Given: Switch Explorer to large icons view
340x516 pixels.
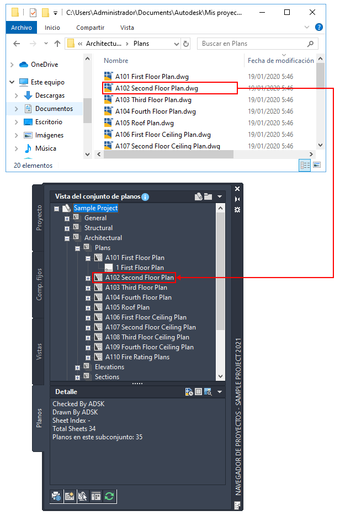Looking at the screenshot, I should [317, 165].
